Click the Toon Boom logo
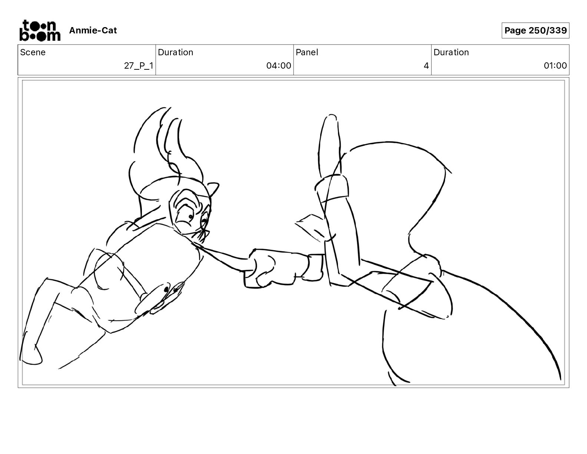This screenshot has height=454, width=587. (40, 30)
